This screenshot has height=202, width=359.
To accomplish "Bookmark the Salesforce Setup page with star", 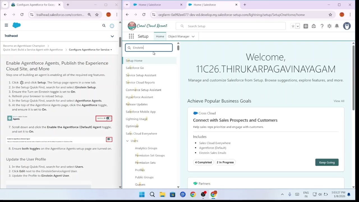I will (330, 15).
